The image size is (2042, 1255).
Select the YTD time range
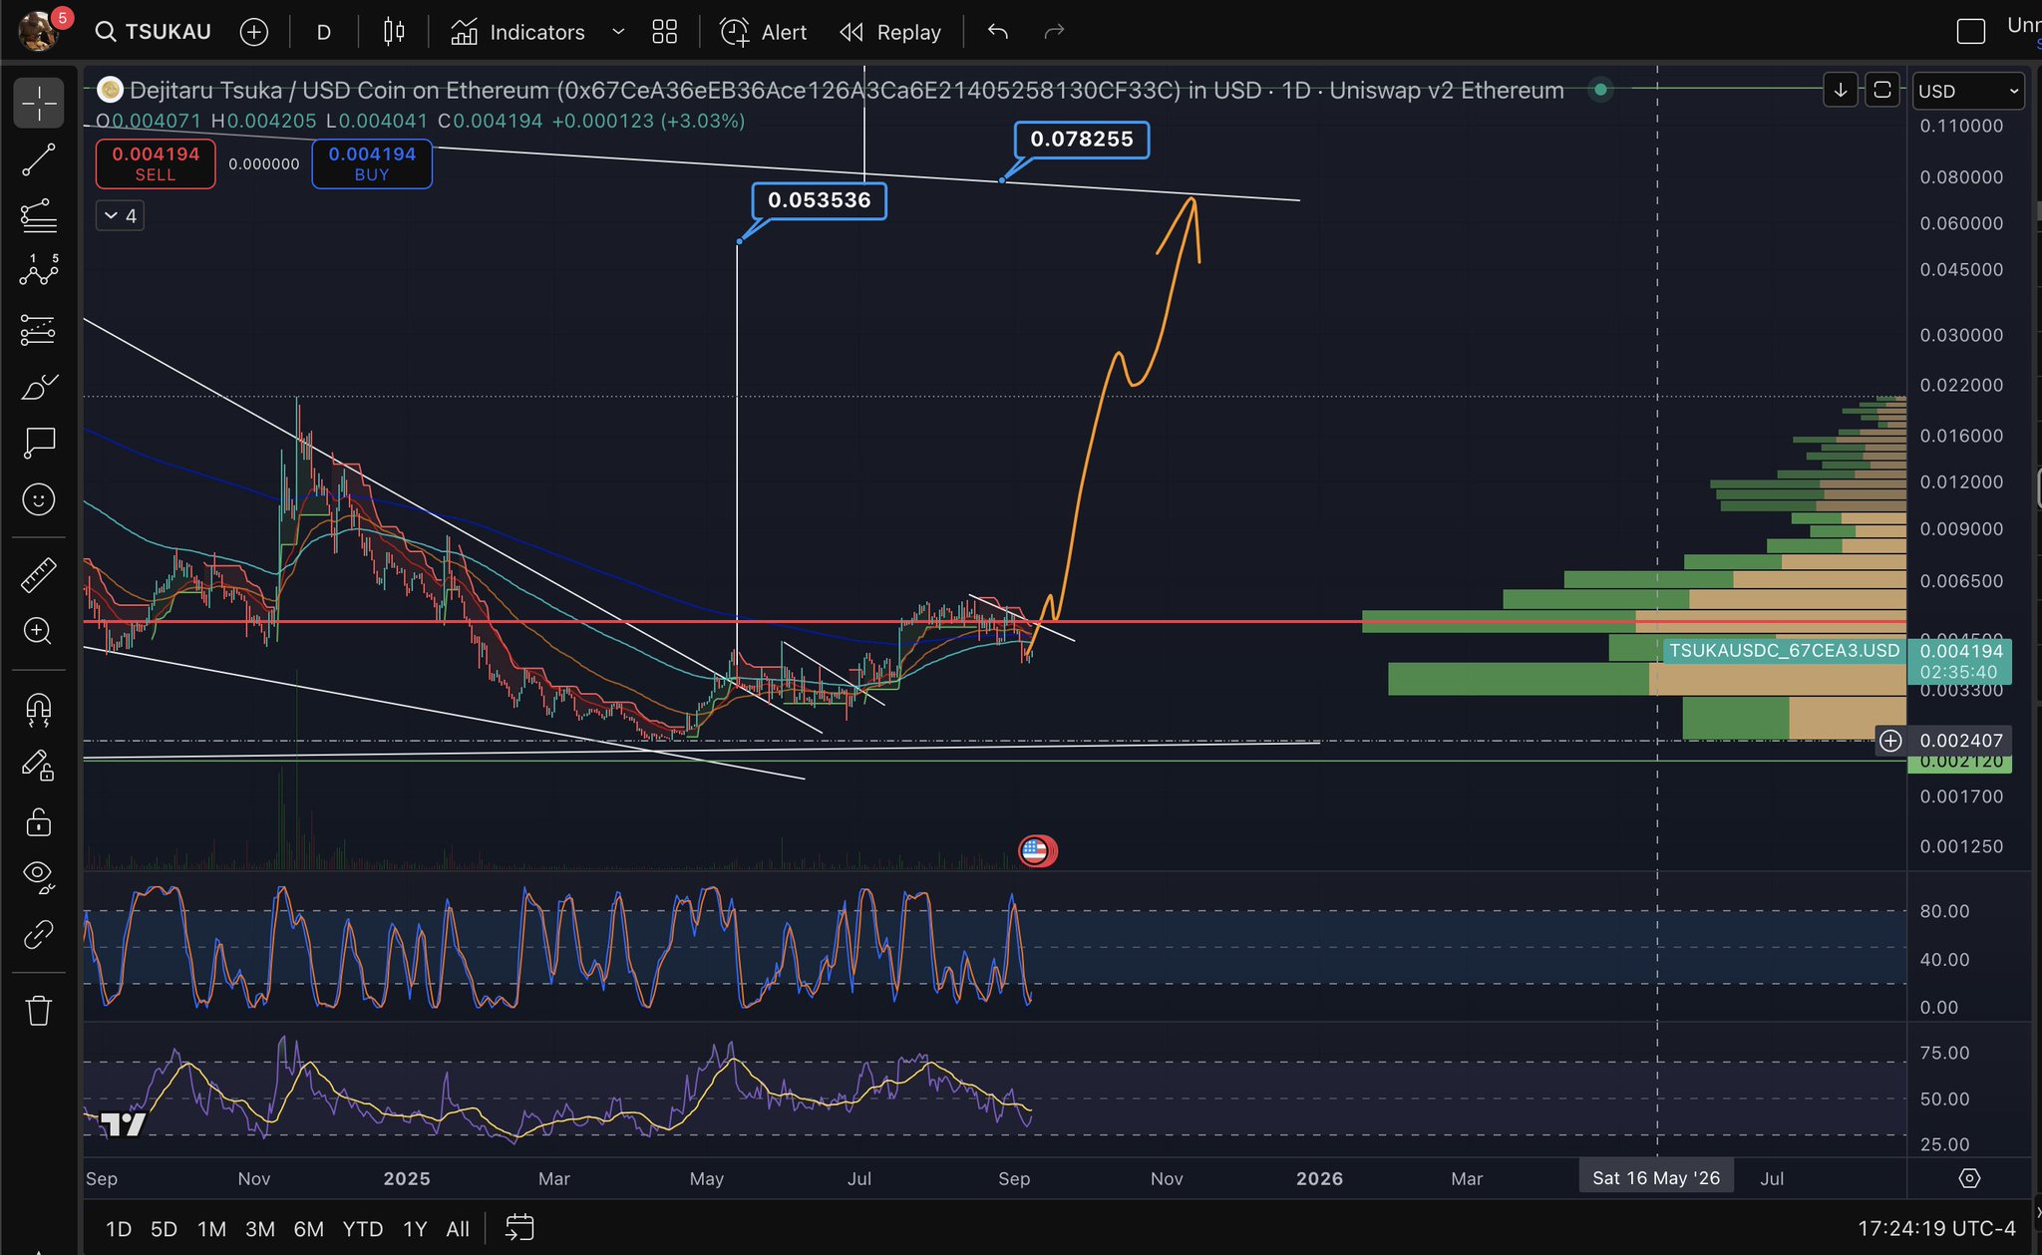362,1229
